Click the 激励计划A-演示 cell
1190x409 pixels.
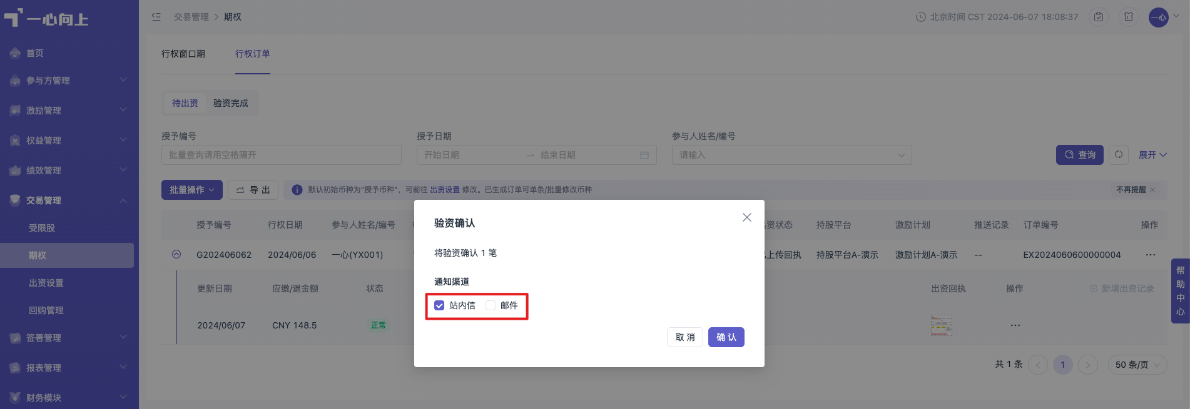pyautogui.click(x=926, y=255)
